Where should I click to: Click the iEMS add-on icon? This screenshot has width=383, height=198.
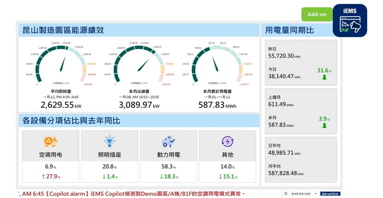(x=350, y=20)
